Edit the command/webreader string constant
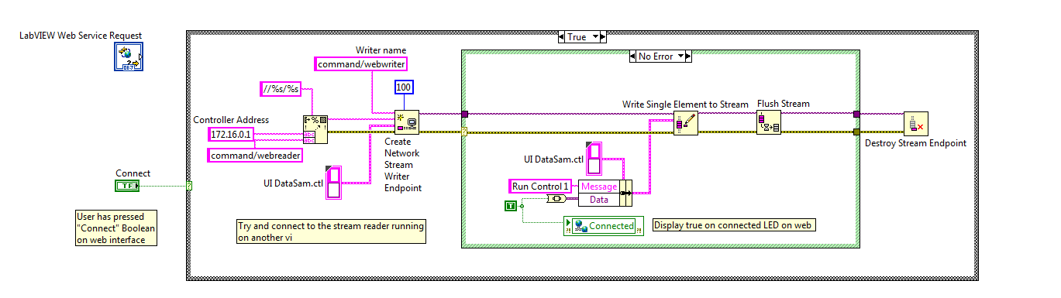Screen dimensions: 1061x298 [254, 155]
